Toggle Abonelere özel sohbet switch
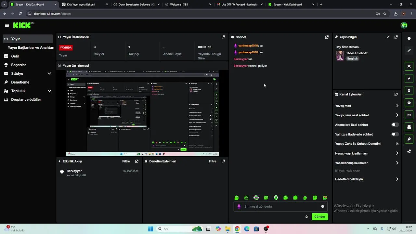Screen dimensions: 416x234 point(395,125)
